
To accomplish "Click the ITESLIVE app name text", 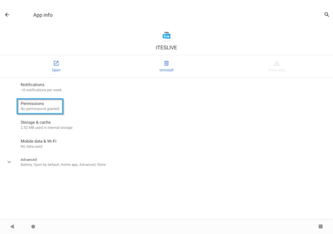I will click(x=166, y=48).
